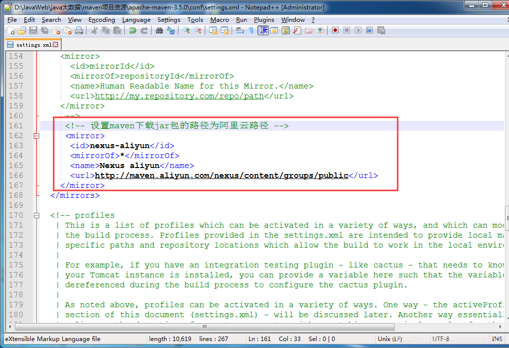
Task: Open the Macro menu
Action: [219, 20]
